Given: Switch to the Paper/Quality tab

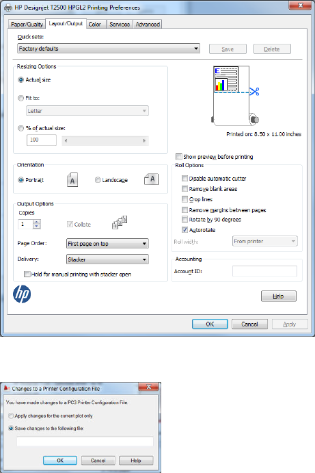Looking at the screenshot, I should tap(27, 24).
